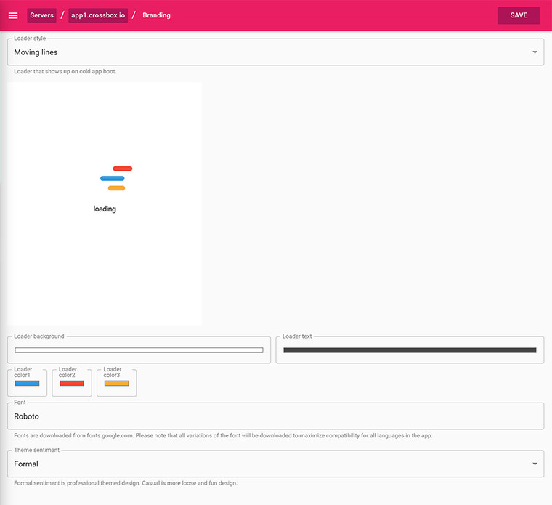Click the Loader style dropdown arrow
The width and height of the screenshot is (552, 505).
pyautogui.click(x=535, y=52)
